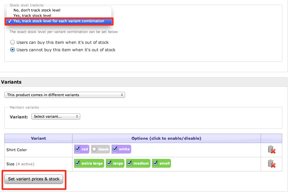Open 'This product comes in different variants' dropdown

[65, 95]
